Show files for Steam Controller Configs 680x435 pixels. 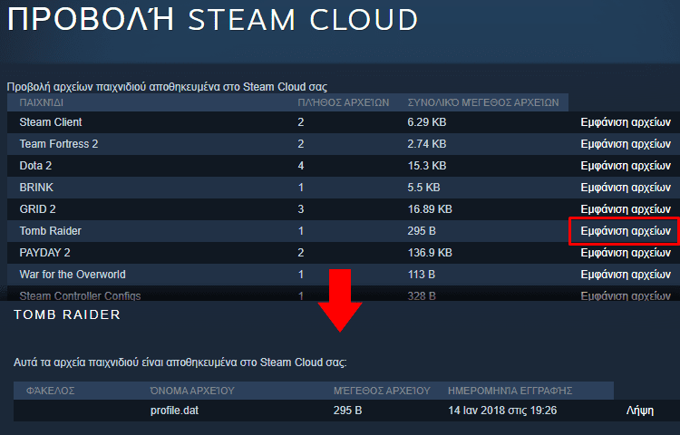tap(626, 296)
